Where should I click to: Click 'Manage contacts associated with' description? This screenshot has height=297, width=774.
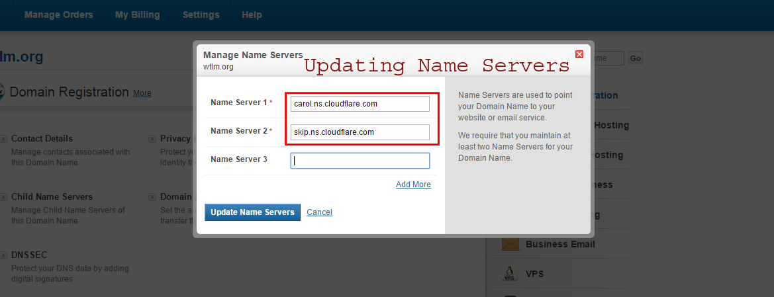pyautogui.click(x=71, y=152)
